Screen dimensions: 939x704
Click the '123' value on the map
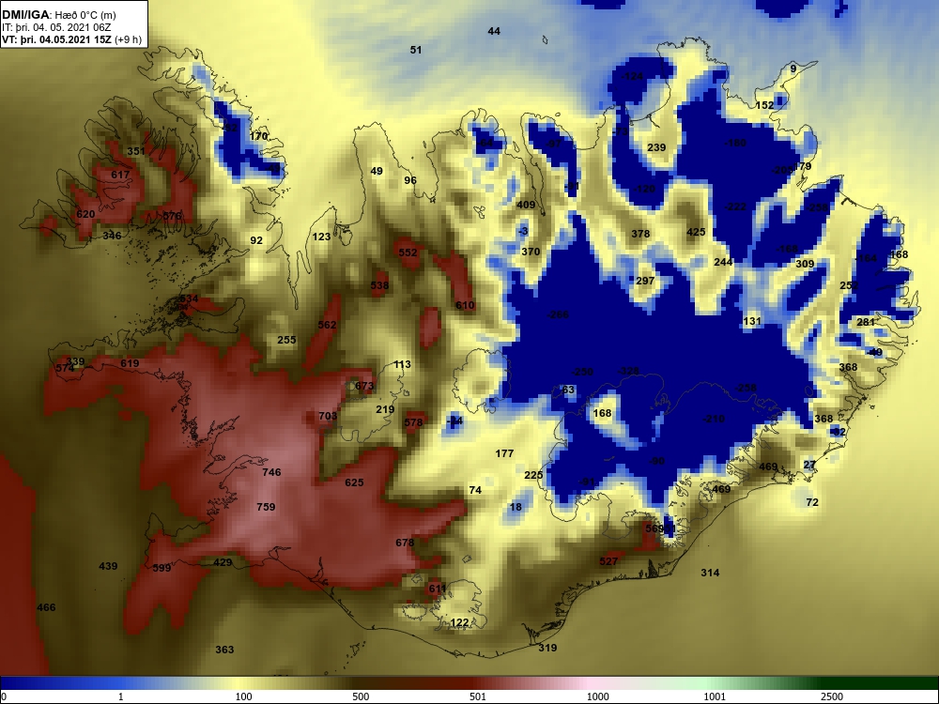[x=321, y=237]
